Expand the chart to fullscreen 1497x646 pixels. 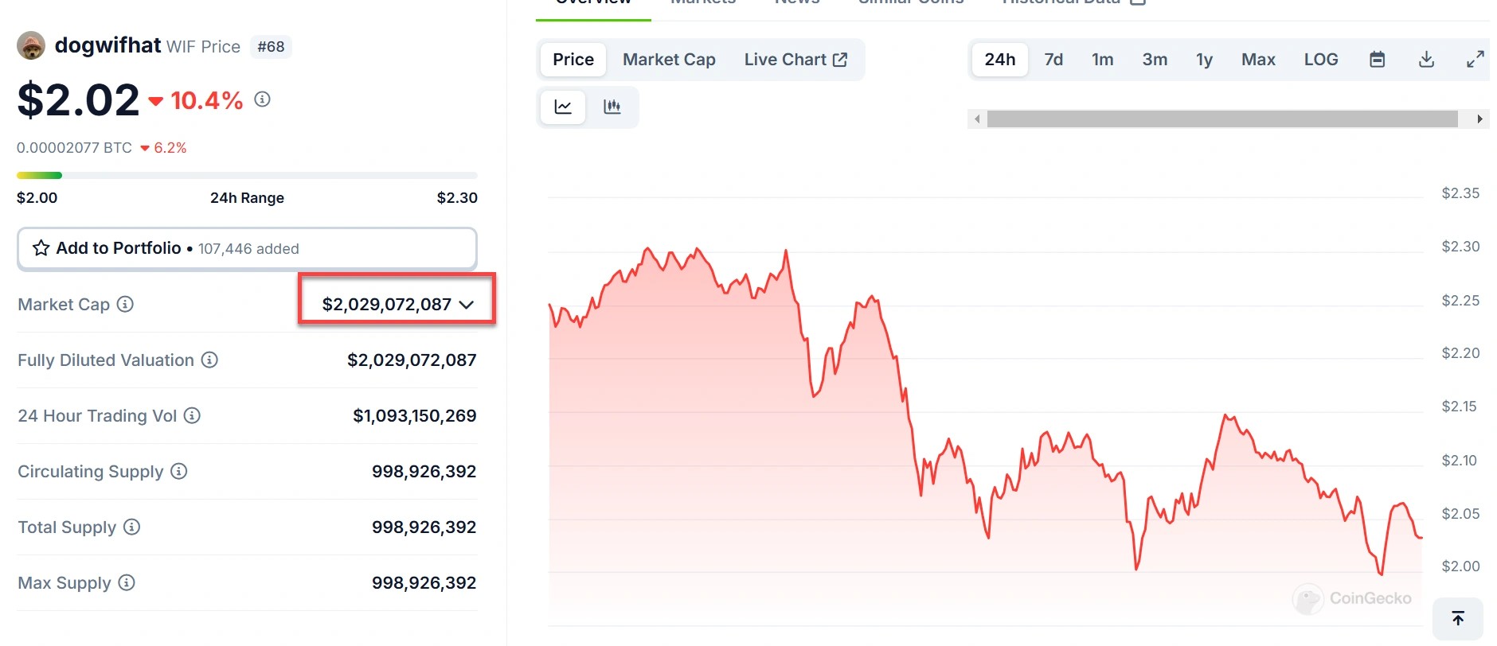1475,60
